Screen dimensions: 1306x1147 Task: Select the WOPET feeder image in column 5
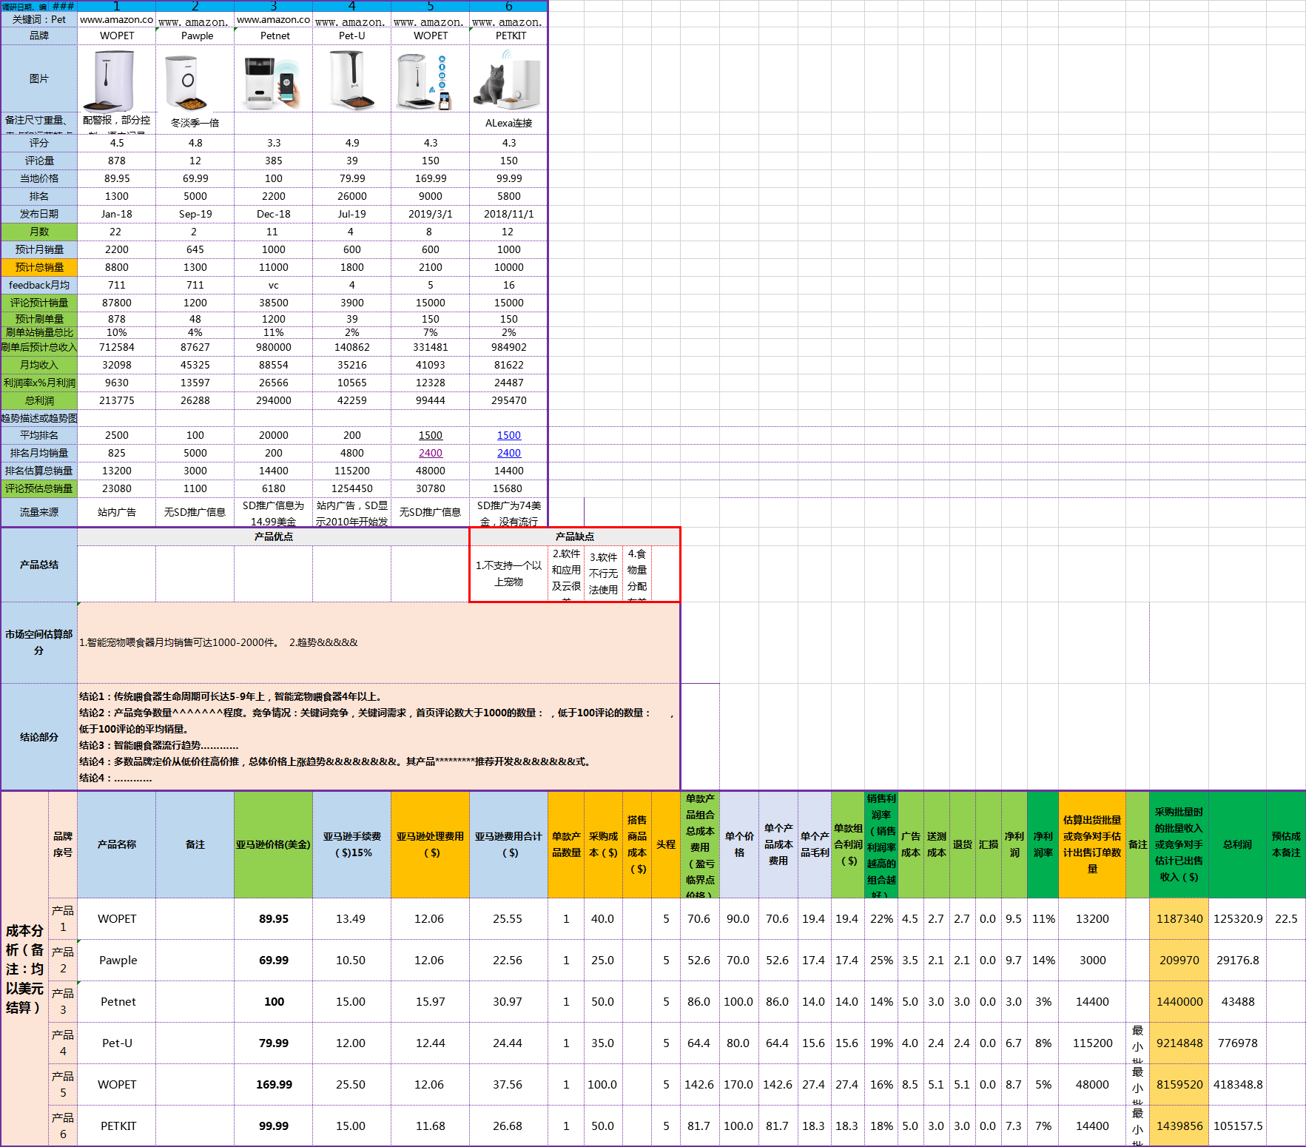[423, 81]
